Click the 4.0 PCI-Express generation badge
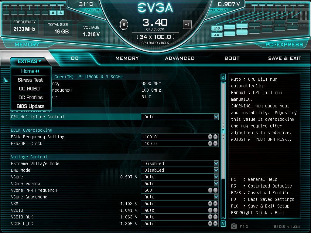 pos(217,35)
